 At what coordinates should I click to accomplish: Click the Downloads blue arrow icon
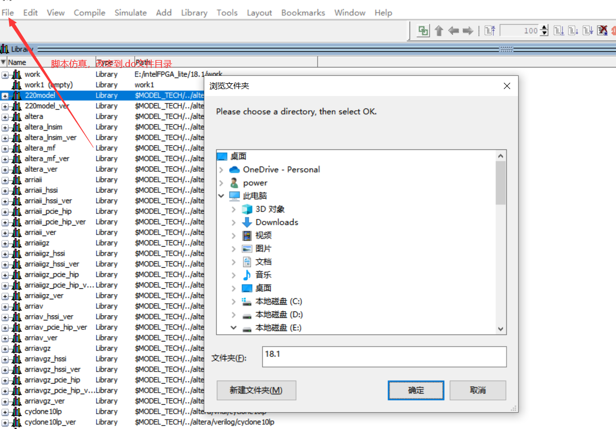247,222
